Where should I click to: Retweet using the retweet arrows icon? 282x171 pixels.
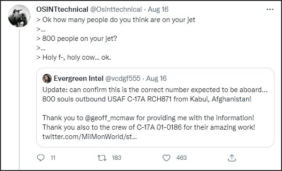pos(102,158)
